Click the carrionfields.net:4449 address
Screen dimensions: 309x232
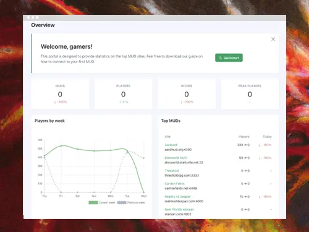181,188
